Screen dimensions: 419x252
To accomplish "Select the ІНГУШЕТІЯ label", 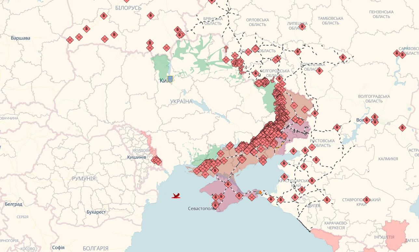I will 384,237.
